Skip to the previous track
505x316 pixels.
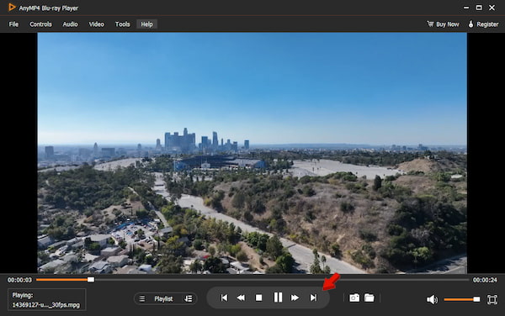[x=224, y=298]
